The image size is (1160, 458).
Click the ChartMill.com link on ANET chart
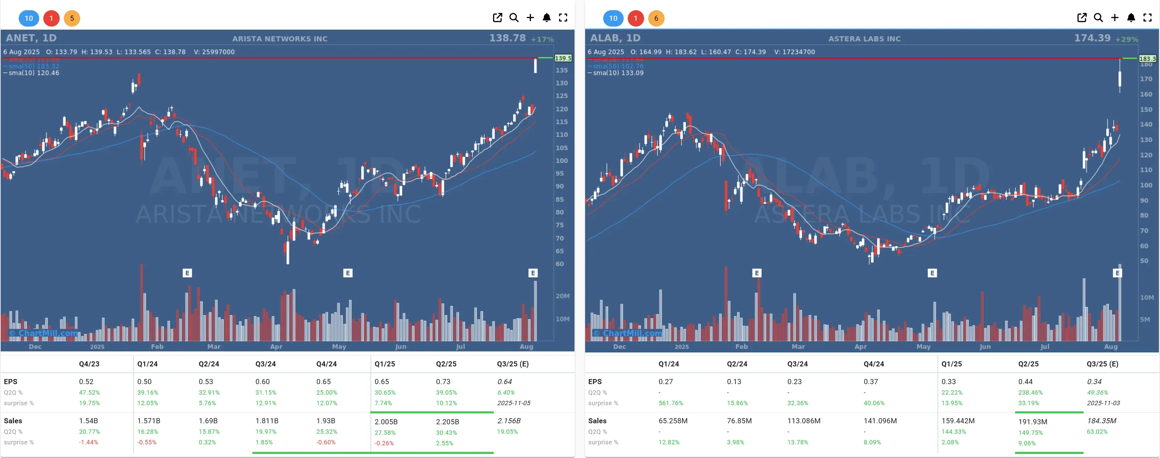(43, 333)
